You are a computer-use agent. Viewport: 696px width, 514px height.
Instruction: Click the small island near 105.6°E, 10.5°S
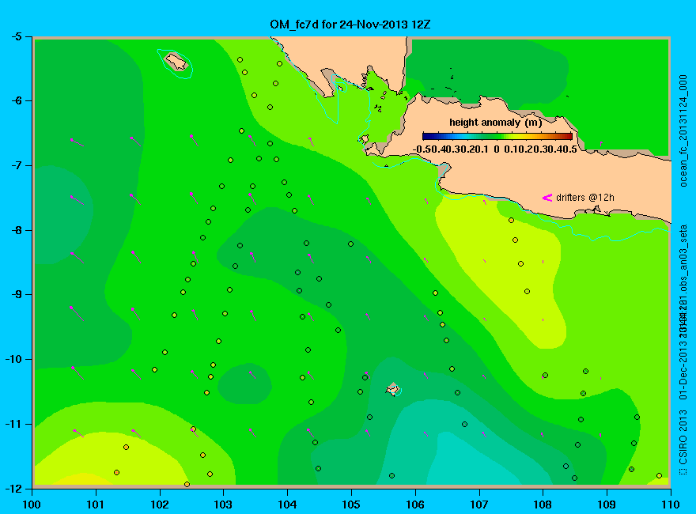[392, 389]
